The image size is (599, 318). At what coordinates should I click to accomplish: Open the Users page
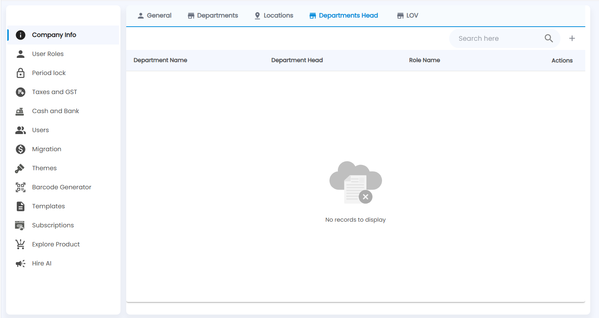point(63,130)
